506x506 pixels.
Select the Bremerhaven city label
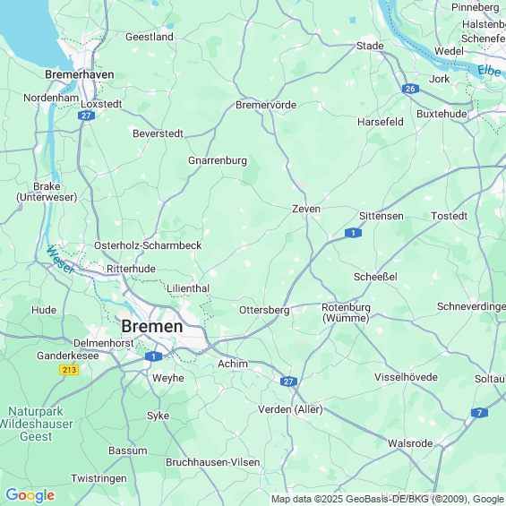pos(80,74)
